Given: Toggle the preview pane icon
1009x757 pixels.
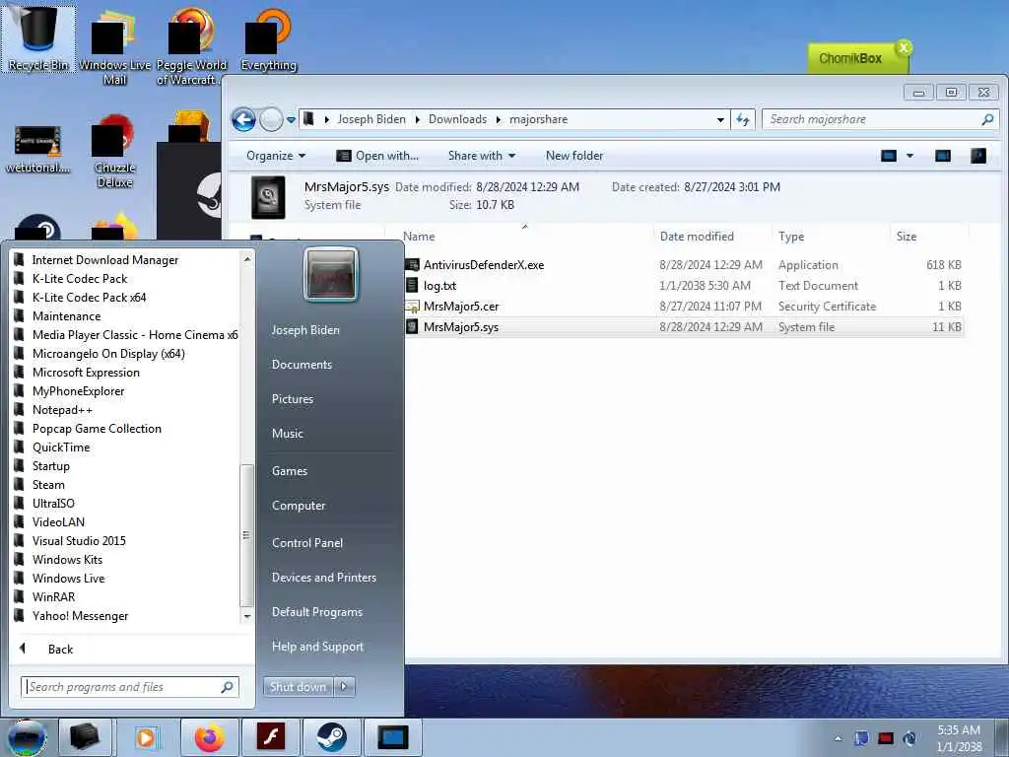Looking at the screenshot, I should pos(943,156).
